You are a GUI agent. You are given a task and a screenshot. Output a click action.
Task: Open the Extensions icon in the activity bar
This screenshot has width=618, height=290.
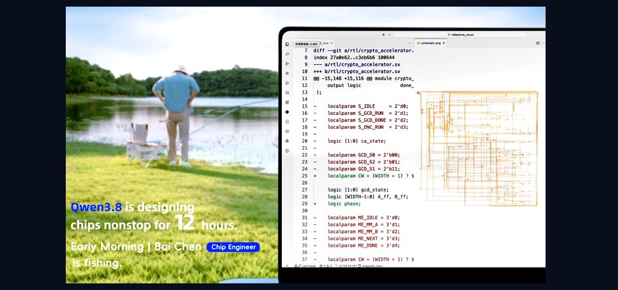pyautogui.click(x=287, y=102)
